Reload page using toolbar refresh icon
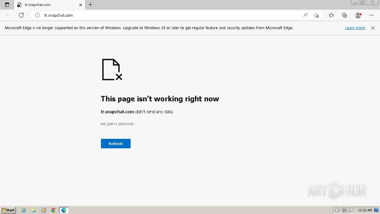Image resolution: width=380 pixels, height=214 pixels. (x=21, y=15)
